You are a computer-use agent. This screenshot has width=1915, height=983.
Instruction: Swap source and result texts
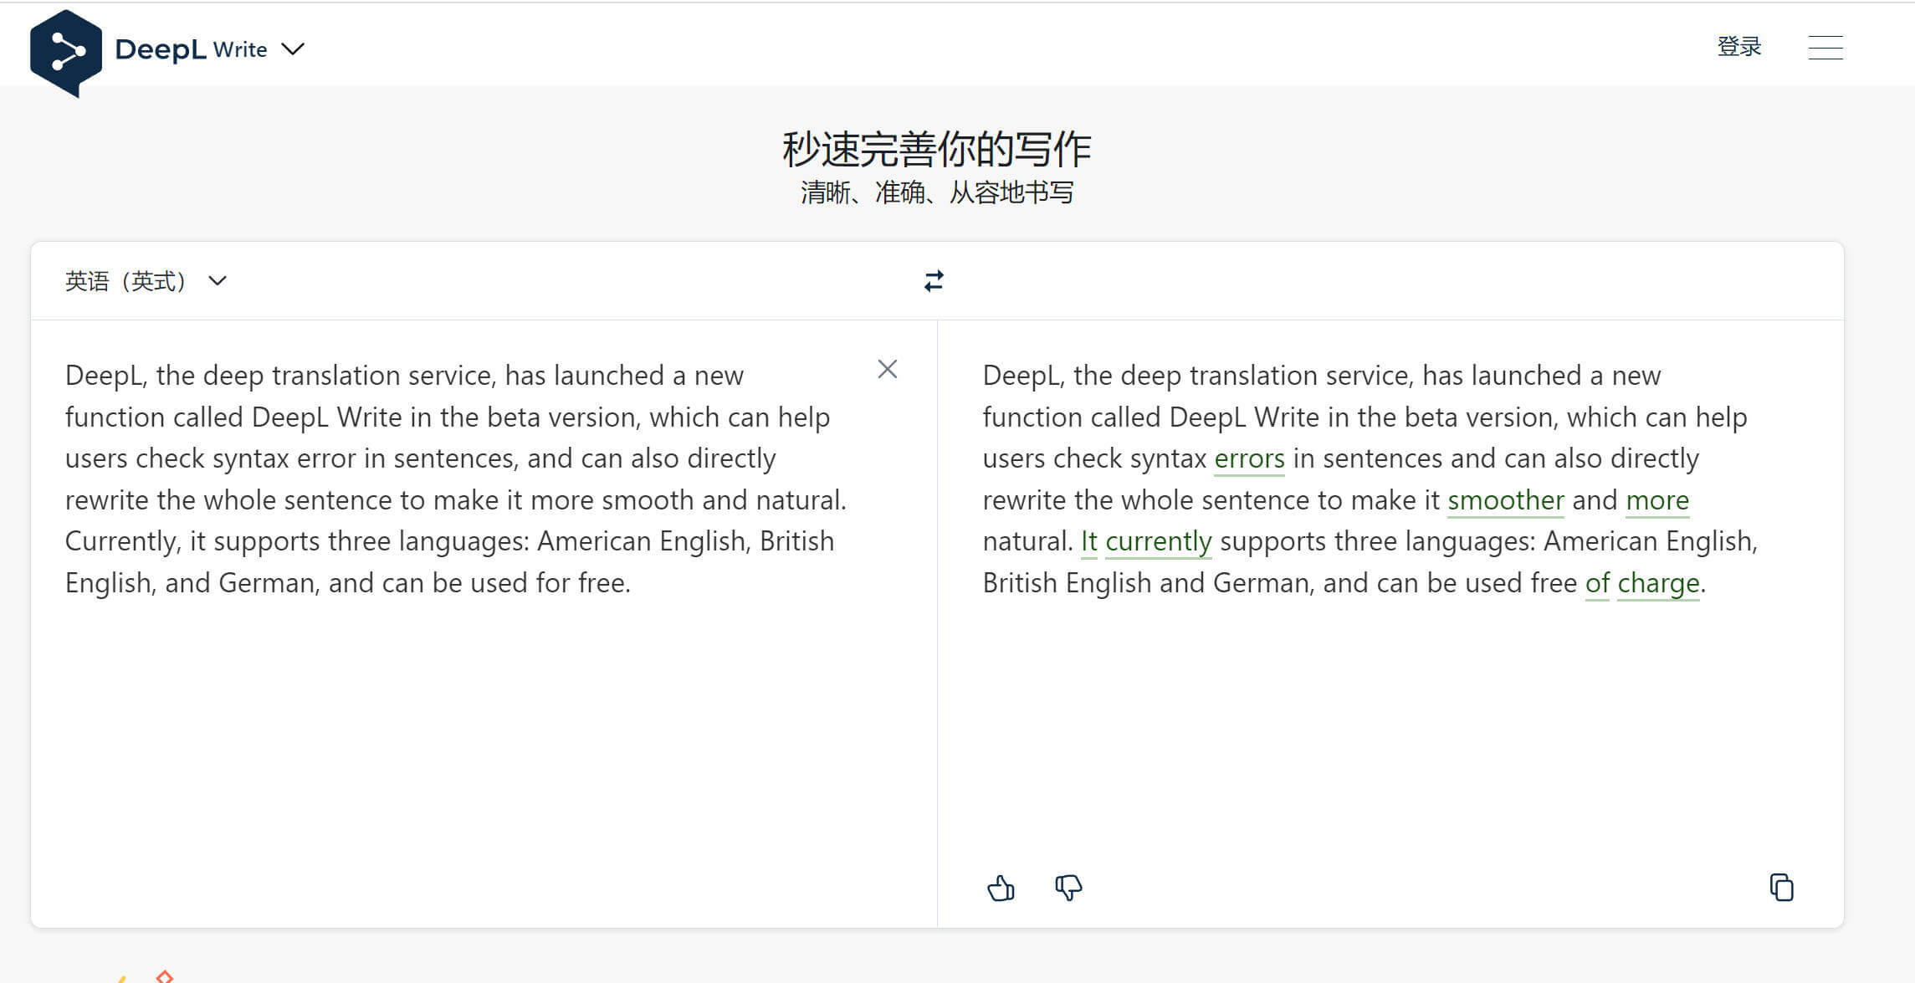click(x=934, y=281)
